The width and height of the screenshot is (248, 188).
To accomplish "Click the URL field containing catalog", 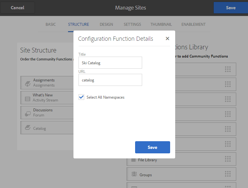I will 110,80.
